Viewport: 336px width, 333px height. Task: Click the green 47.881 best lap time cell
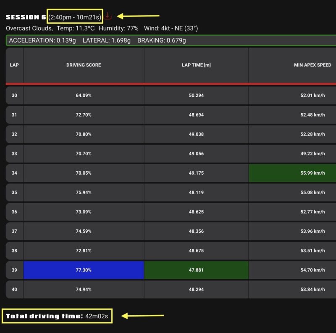196,270
